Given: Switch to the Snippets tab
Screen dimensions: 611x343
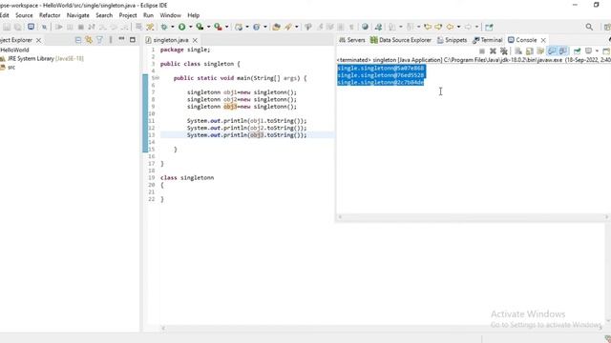Looking at the screenshot, I should (452, 40).
